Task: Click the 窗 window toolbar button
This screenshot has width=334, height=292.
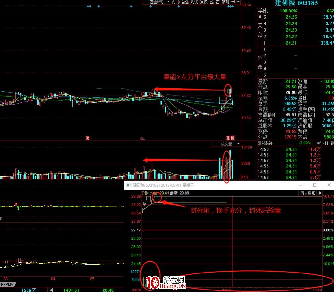Action: [217, 2]
